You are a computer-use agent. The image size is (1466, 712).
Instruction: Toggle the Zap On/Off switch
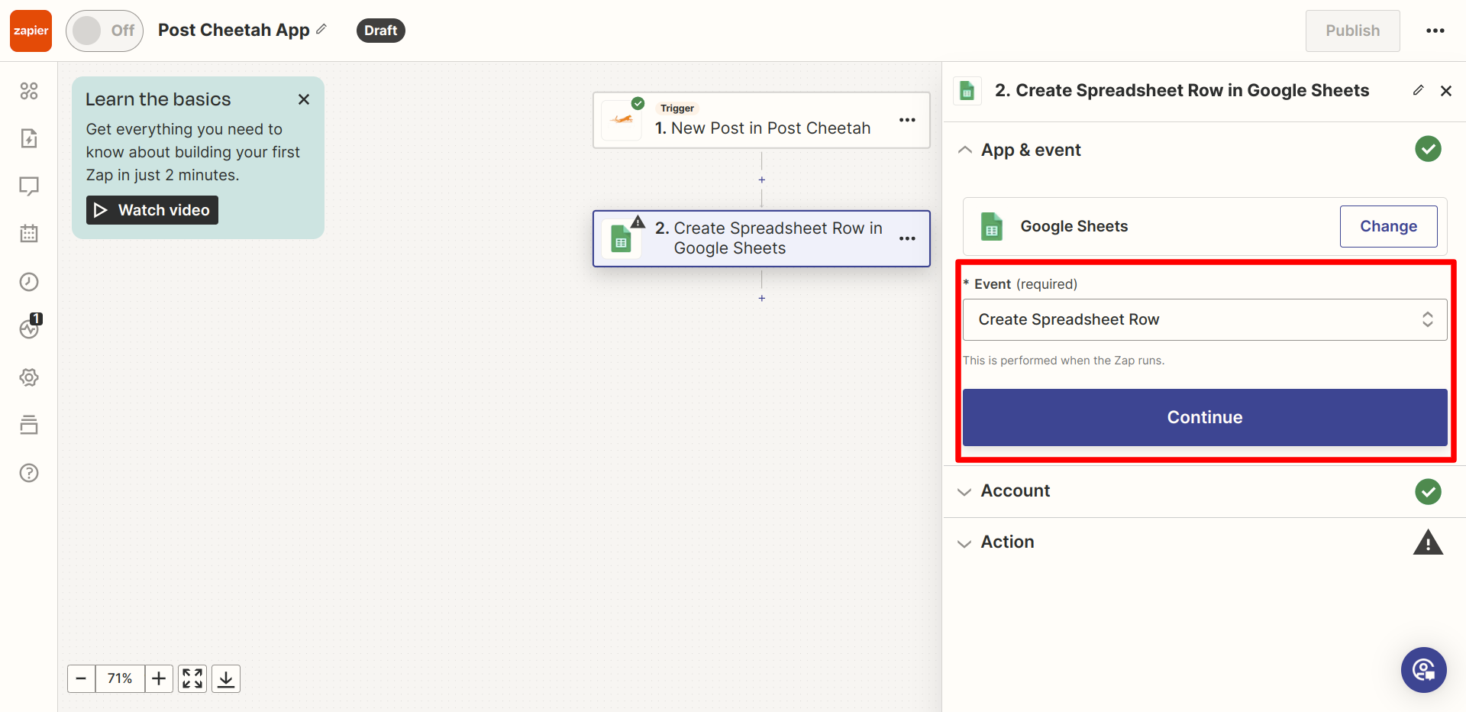(105, 31)
